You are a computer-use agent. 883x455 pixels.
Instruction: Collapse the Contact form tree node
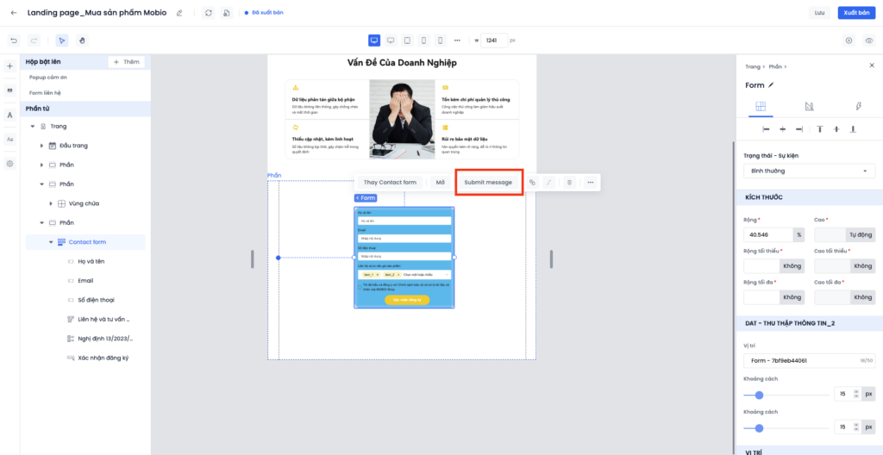[51, 242]
